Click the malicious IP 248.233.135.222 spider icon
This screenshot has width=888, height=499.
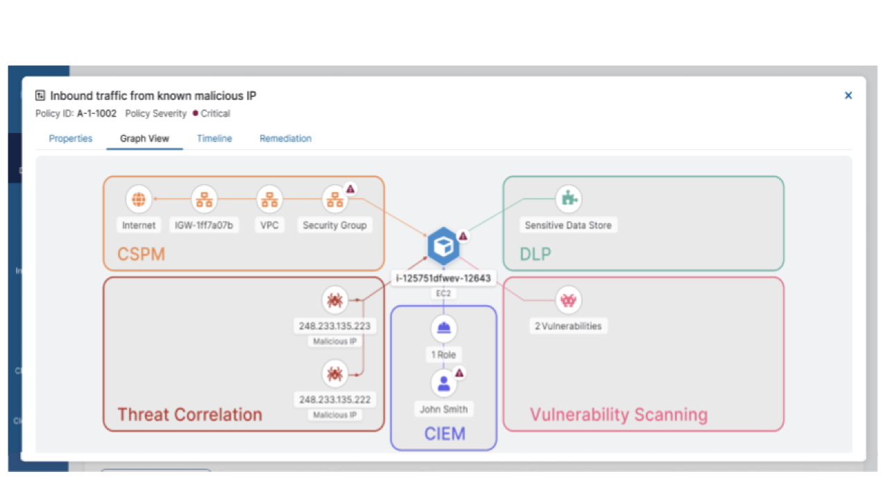pyautogui.click(x=334, y=374)
